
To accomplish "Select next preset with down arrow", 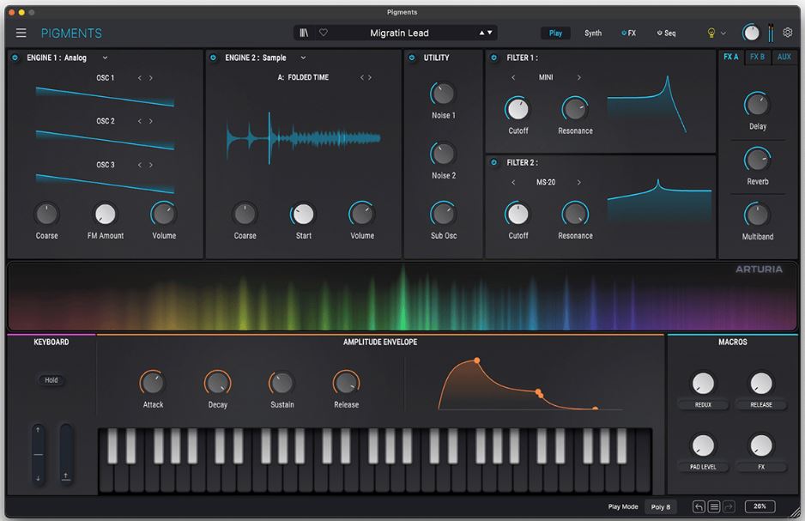I will (x=490, y=33).
